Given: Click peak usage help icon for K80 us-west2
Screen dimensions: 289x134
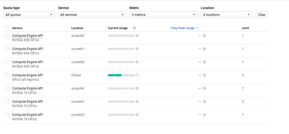Looking at the screenshot, I should click(x=204, y=62).
